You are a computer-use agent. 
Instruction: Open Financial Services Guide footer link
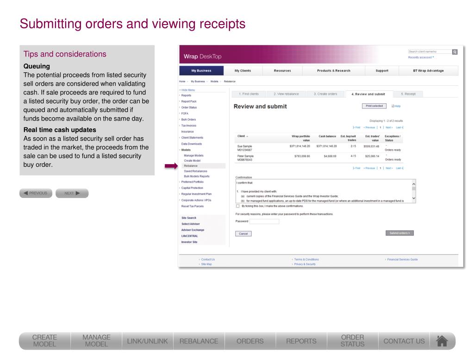coord(402,260)
